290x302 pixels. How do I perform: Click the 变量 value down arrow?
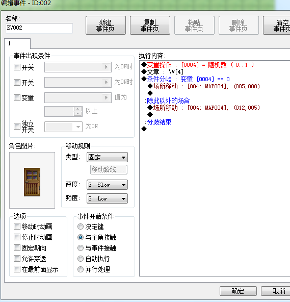pyautogui.click(x=78, y=114)
